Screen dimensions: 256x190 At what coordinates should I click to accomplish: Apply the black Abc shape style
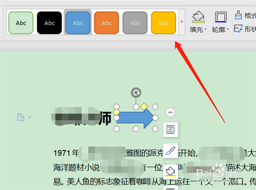coord(49,23)
